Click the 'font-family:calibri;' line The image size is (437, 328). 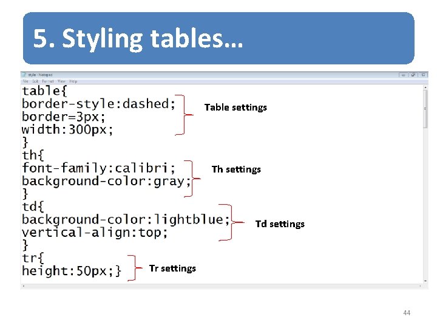tap(99, 168)
